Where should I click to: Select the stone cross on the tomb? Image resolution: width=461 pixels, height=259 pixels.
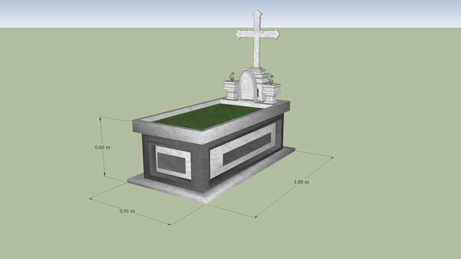click(x=257, y=39)
